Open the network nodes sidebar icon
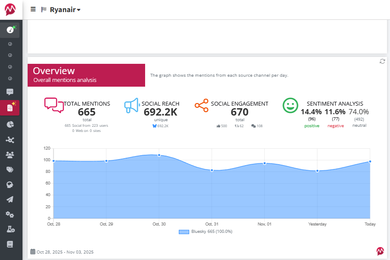The height and width of the screenshot is (260, 390). (x=10, y=140)
